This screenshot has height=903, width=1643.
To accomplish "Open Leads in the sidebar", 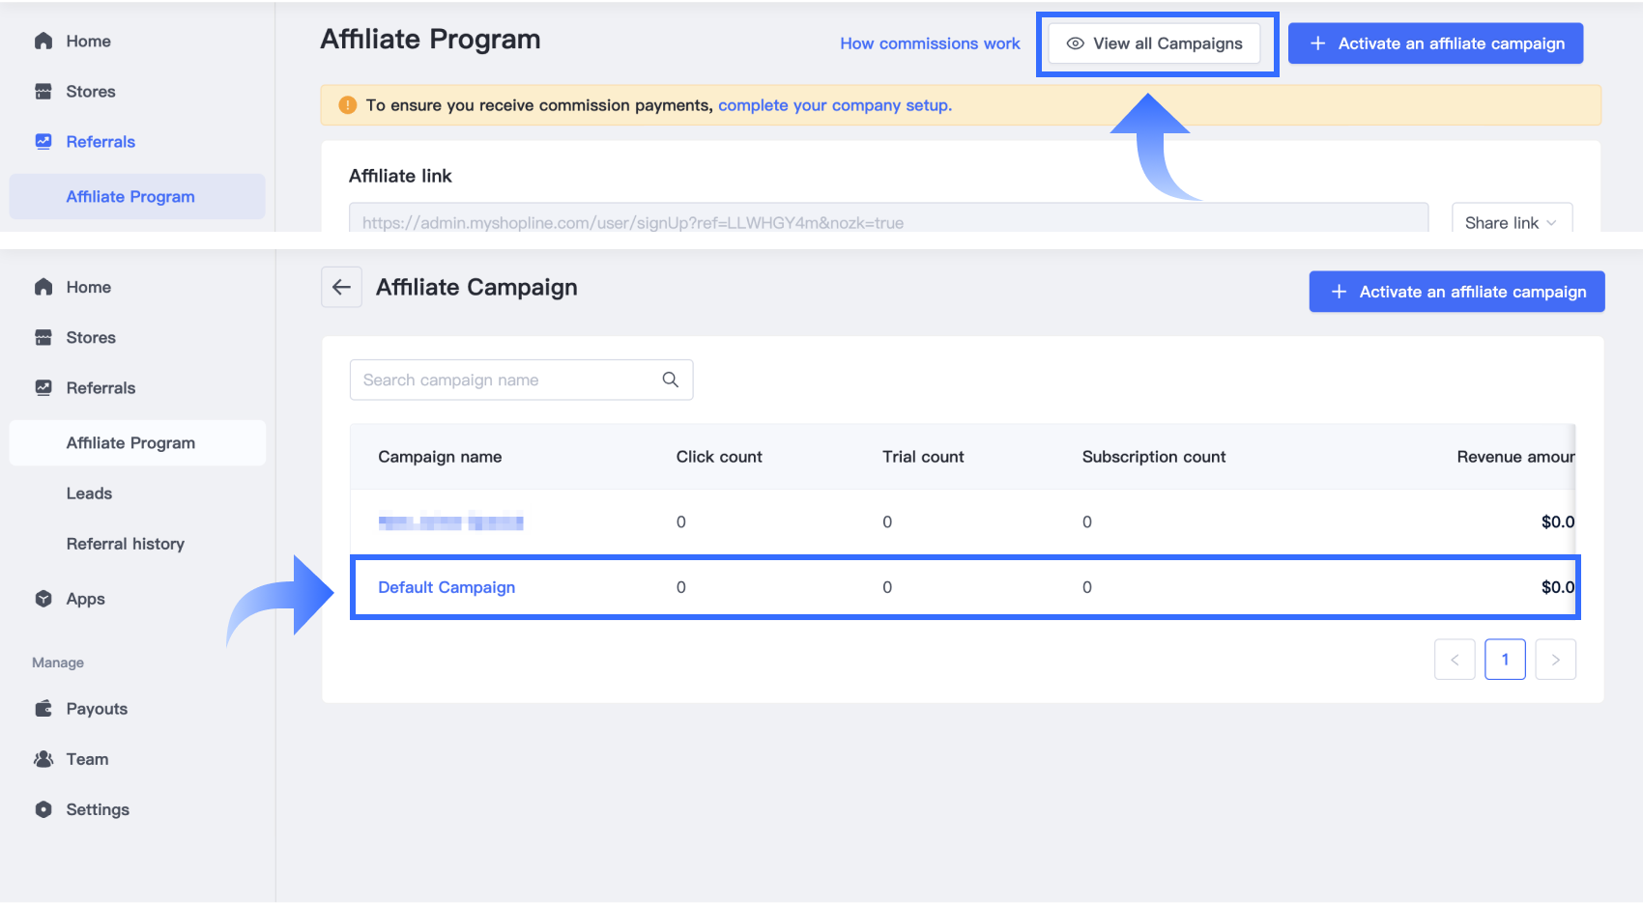I will point(89,494).
